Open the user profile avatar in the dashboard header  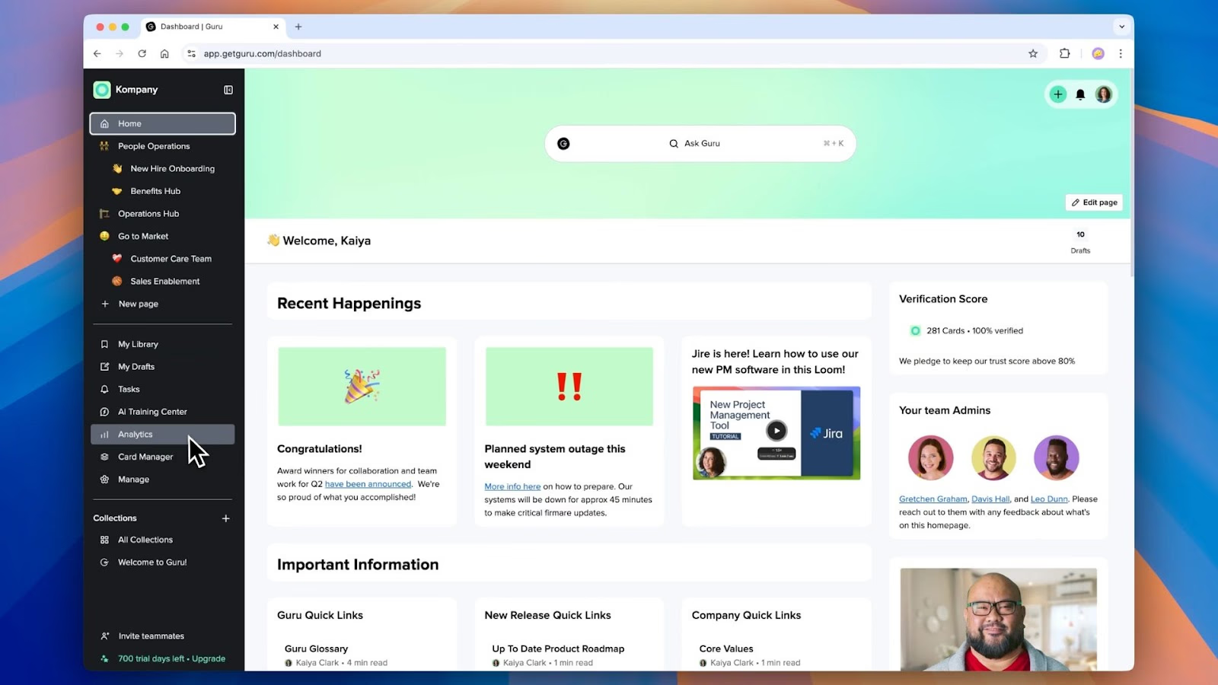[x=1103, y=94]
